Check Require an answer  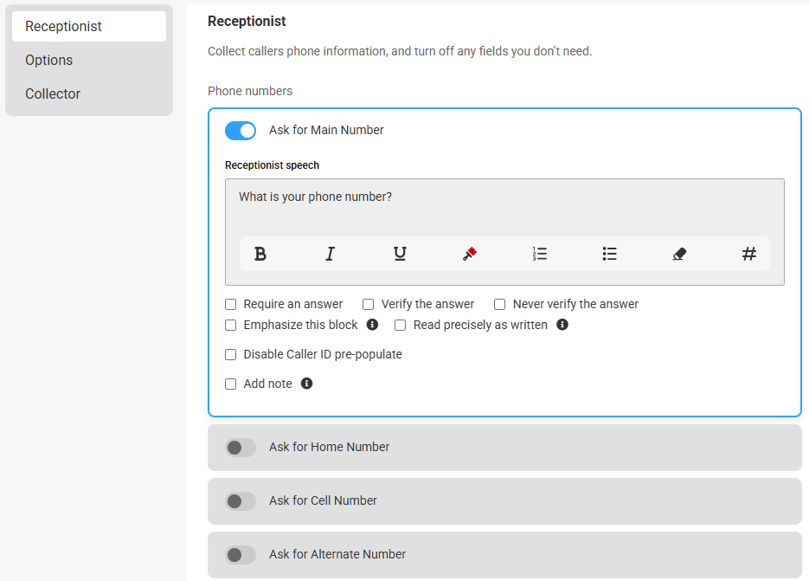click(x=231, y=304)
